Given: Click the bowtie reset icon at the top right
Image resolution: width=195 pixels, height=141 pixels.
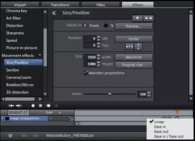Looking at the screenshot, I should click(148, 18).
